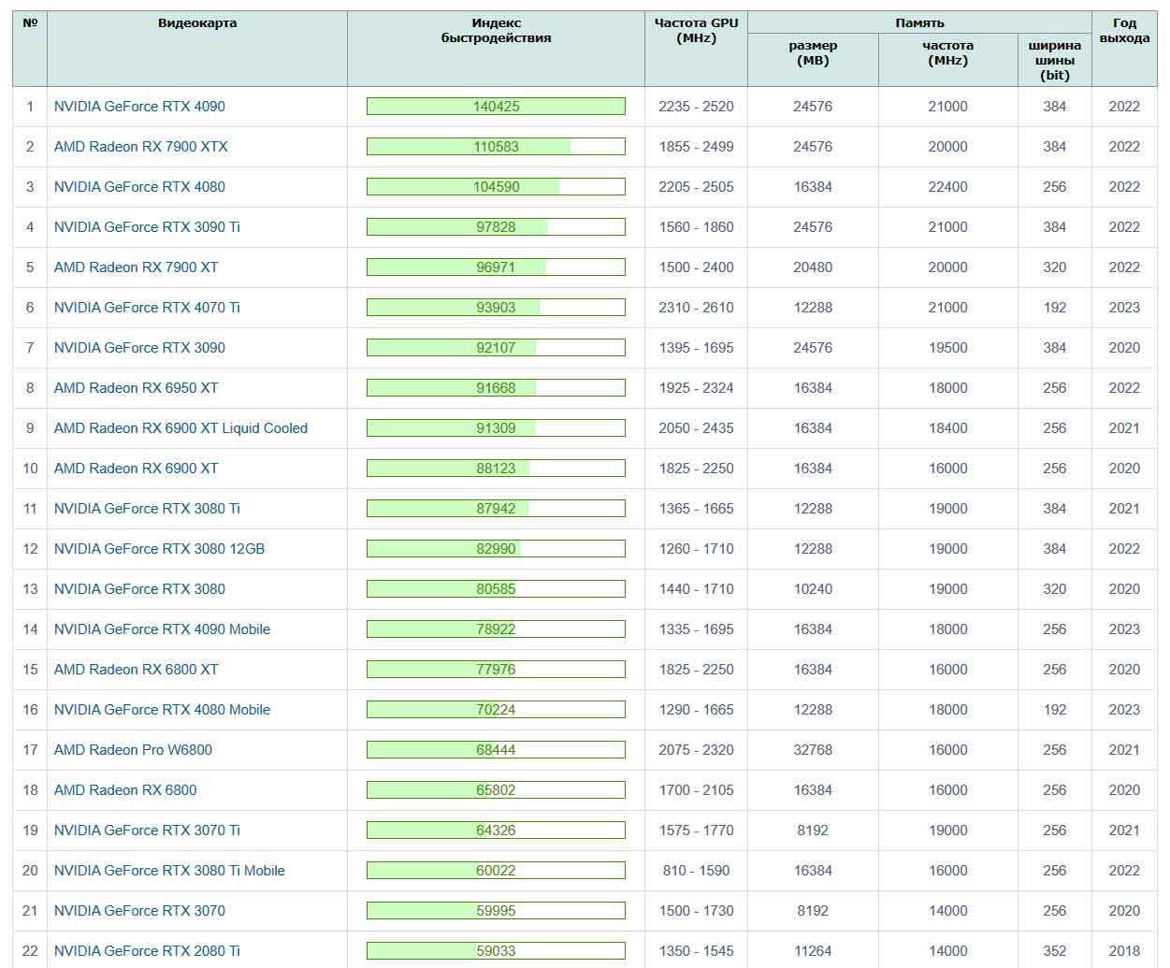
Task: Click the performance bar showing 78922
Action: tap(496, 629)
